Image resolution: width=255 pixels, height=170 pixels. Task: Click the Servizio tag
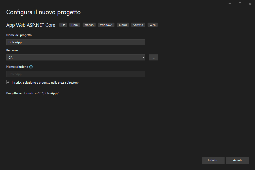click(138, 25)
